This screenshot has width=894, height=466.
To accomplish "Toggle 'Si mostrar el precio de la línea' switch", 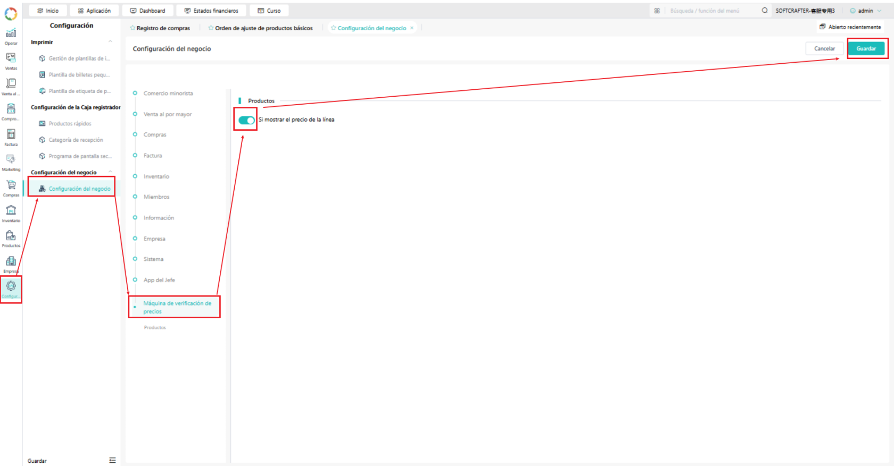I will 246,120.
